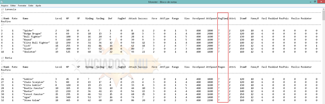This screenshot has height=104, width=325.
Task: Open the Arquivo menu
Action: coord(4,5)
